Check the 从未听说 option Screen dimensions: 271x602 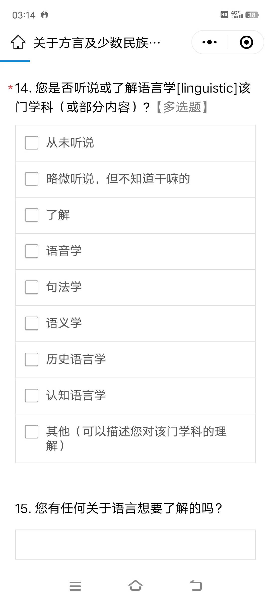[x=32, y=143]
